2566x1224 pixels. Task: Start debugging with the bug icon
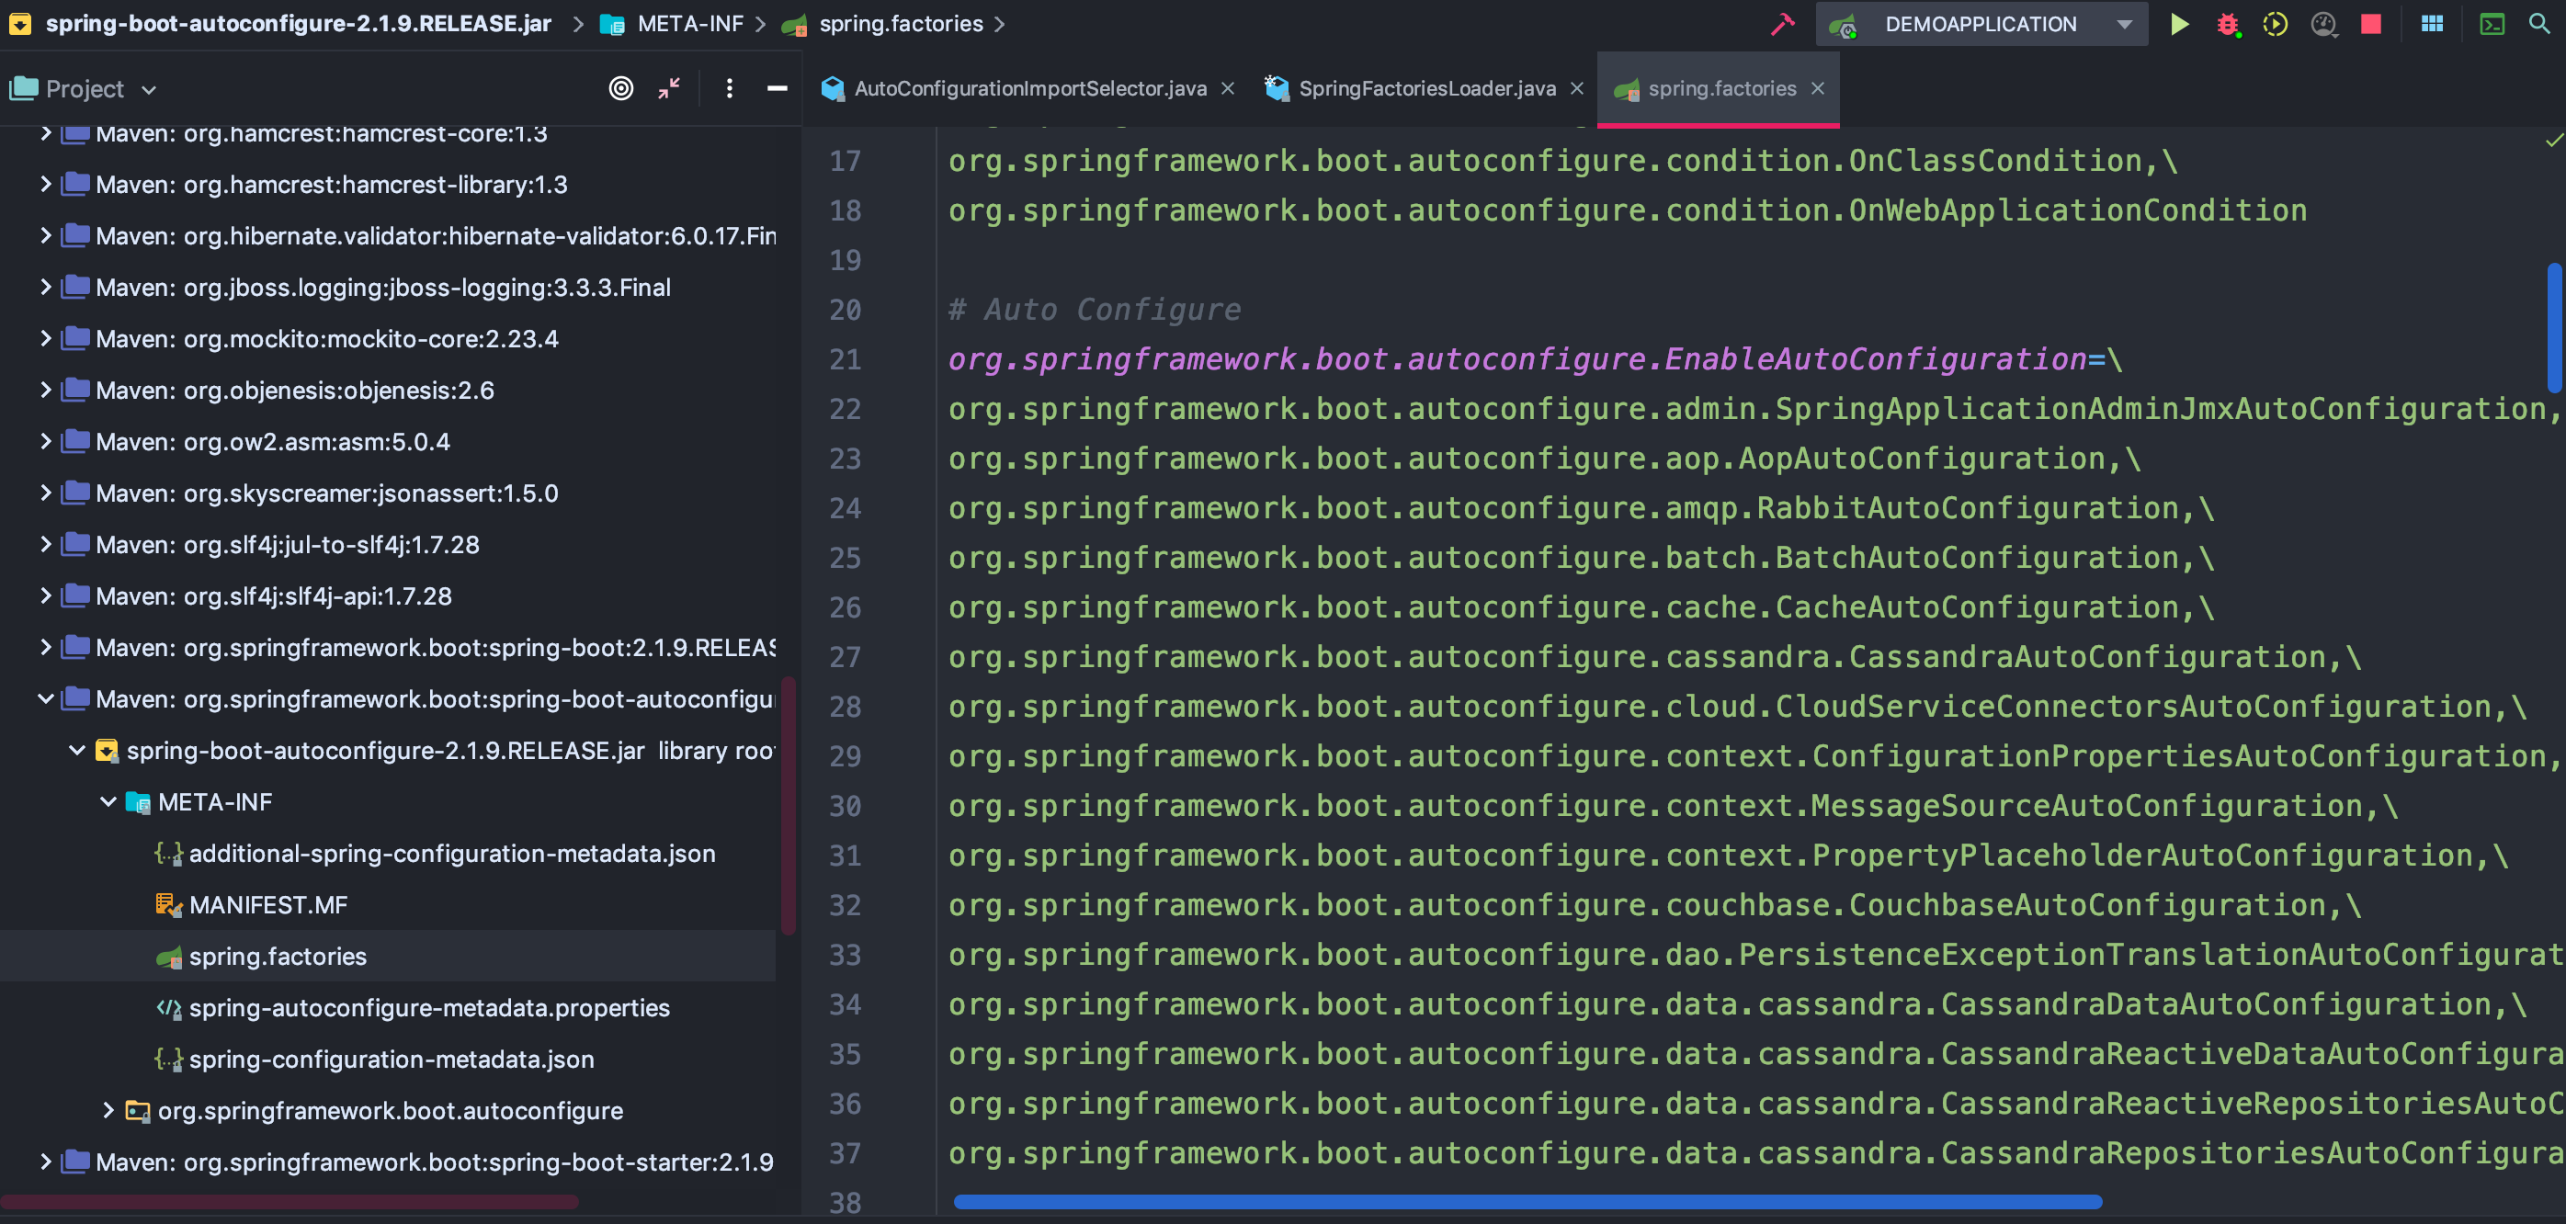pos(2229,24)
